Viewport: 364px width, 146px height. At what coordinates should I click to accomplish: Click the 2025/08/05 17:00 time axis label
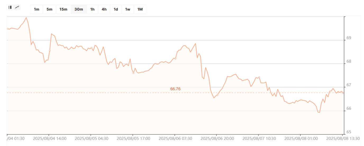point(133,138)
